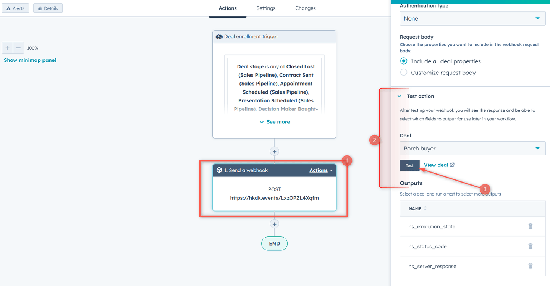Zoom out with the minus magnifier control
The height and width of the screenshot is (286, 550).
pos(18,47)
